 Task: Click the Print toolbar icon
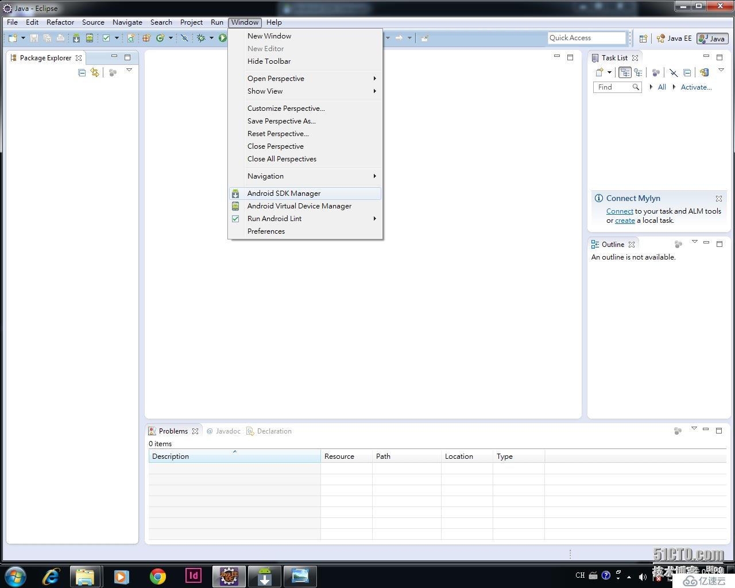(x=60, y=38)
